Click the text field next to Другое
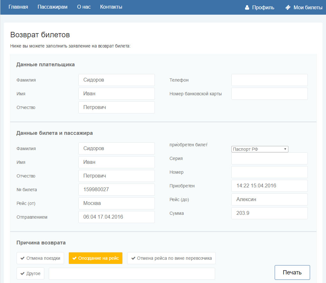Screen dimensions: 326x283 tap(132, 274)
